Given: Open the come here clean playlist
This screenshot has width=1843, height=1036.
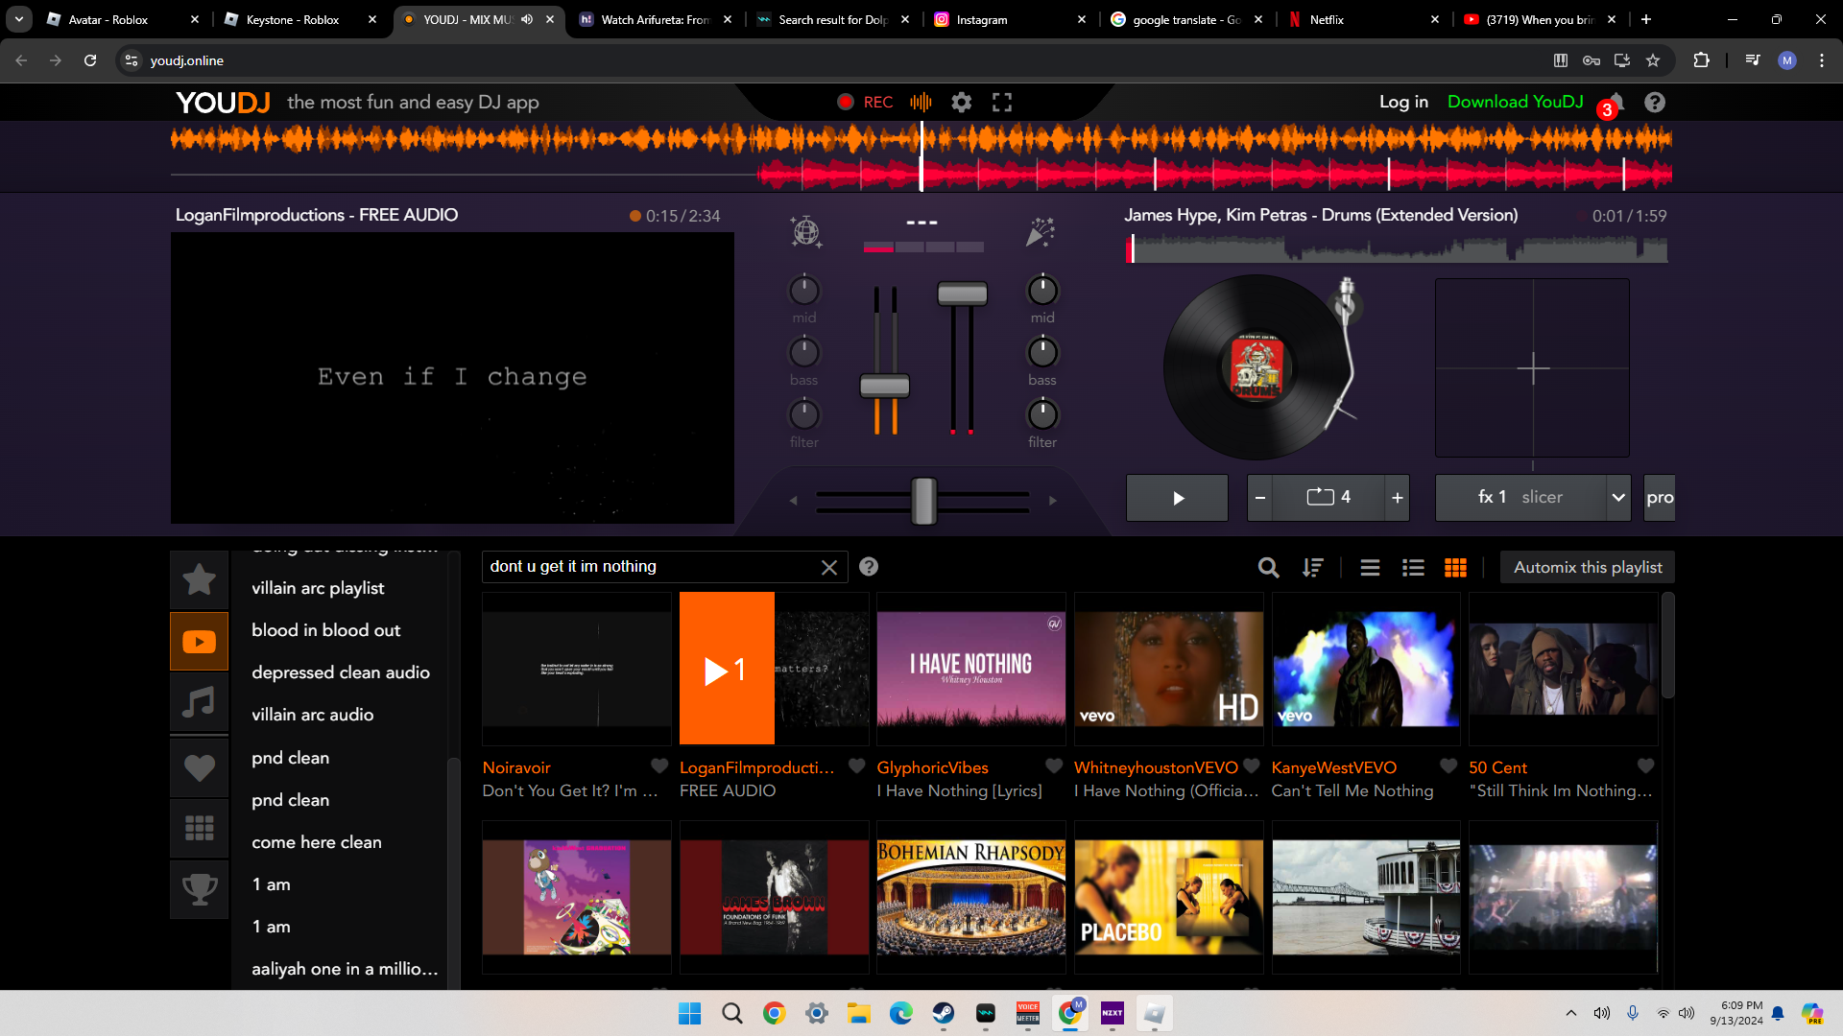Looking at the screenshot, I should pos(317,842).
